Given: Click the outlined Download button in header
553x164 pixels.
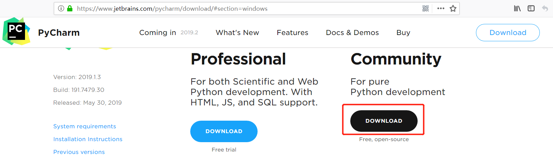Looking at the screenshot, I should point(508,33).
